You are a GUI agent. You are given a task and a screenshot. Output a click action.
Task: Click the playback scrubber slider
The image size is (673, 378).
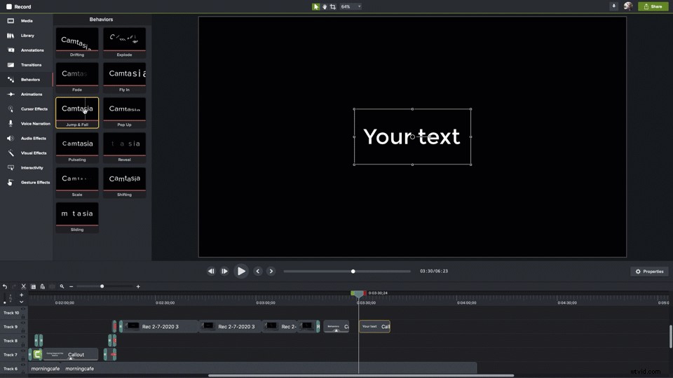(x=347, y=272)
